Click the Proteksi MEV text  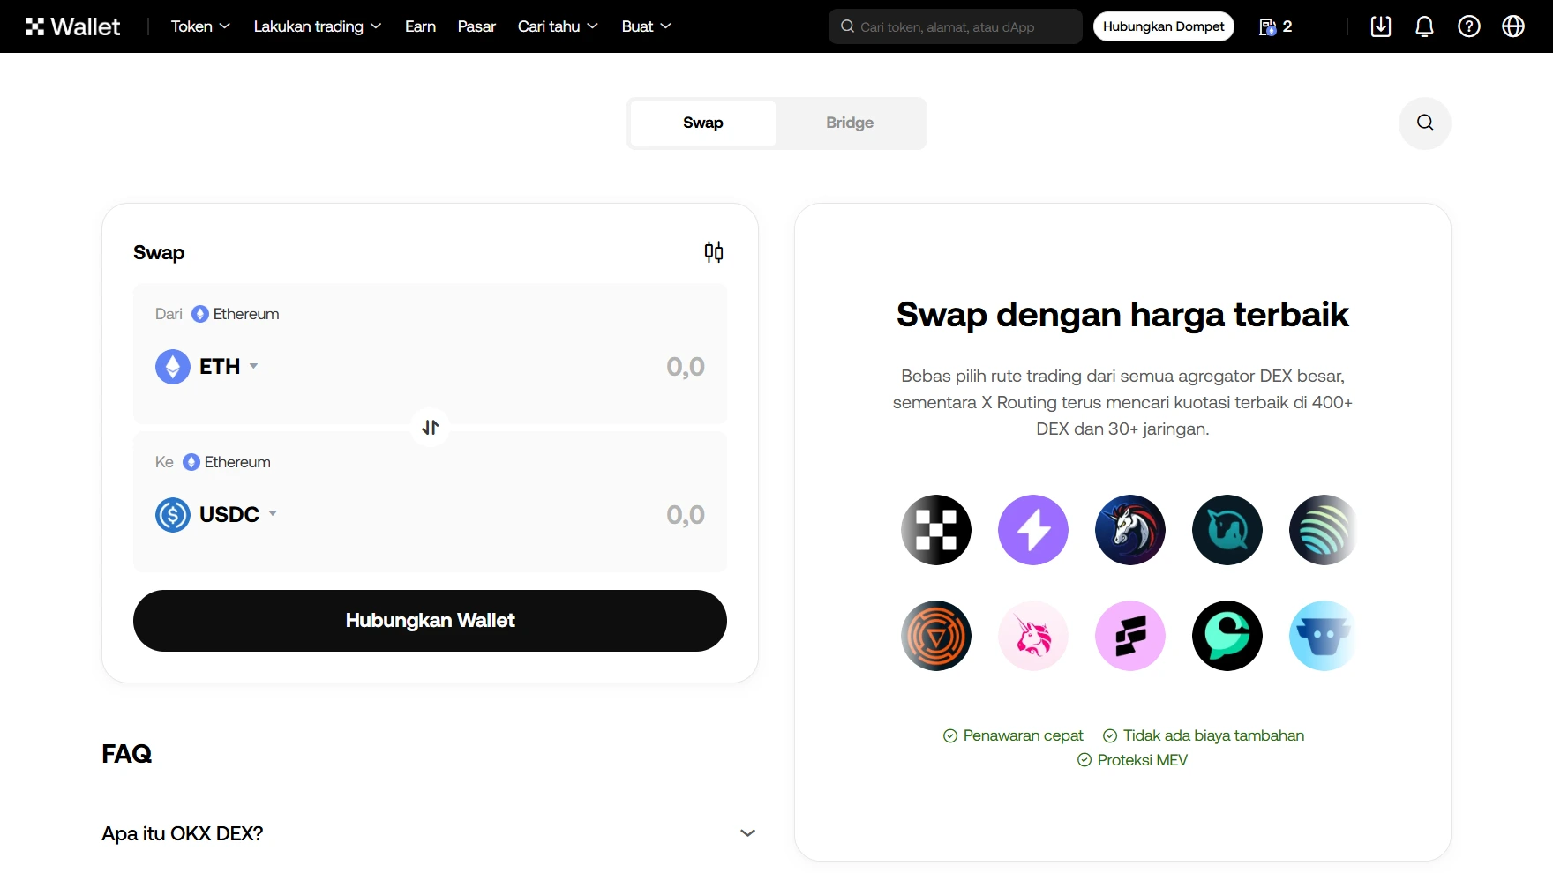click(1142, 760)
